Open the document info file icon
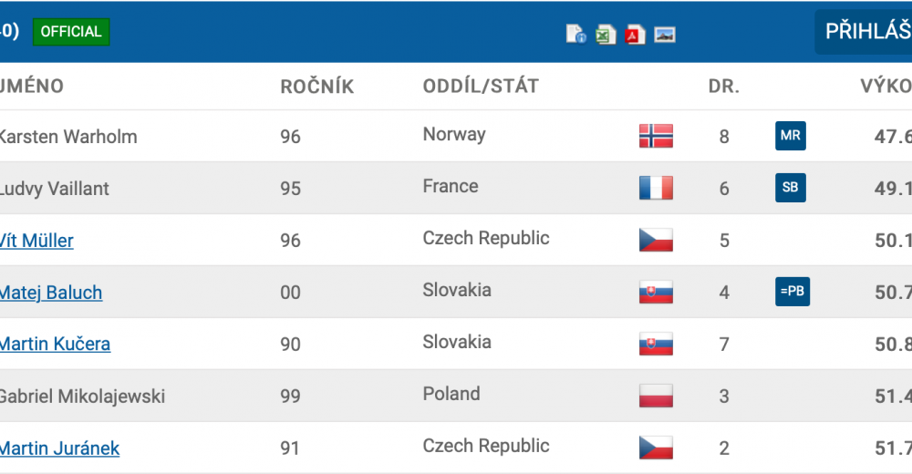The height and width of the screenshot is (474, 912). pos(575,35)
